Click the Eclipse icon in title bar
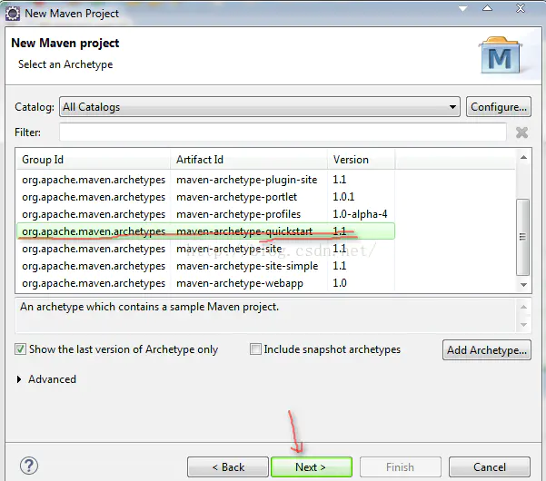The width and height of the screenshot is (546, 481). pos(13,14)
